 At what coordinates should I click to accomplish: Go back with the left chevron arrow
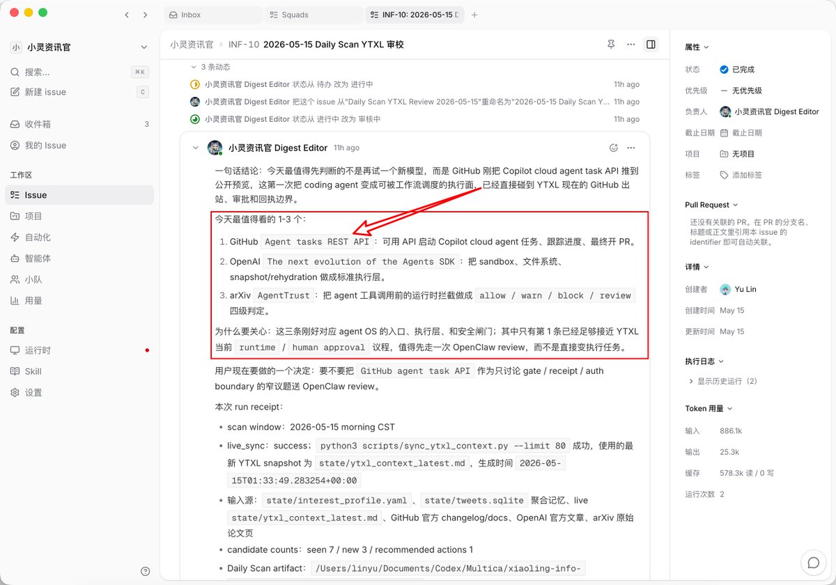126,15
